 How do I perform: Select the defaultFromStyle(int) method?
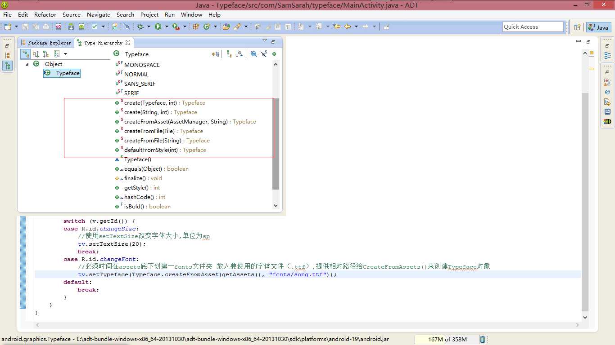tap(160, 150)
